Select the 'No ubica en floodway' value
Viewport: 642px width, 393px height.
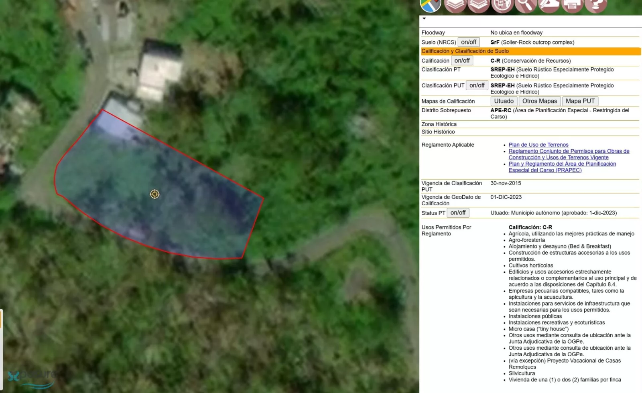pos(516,32)
